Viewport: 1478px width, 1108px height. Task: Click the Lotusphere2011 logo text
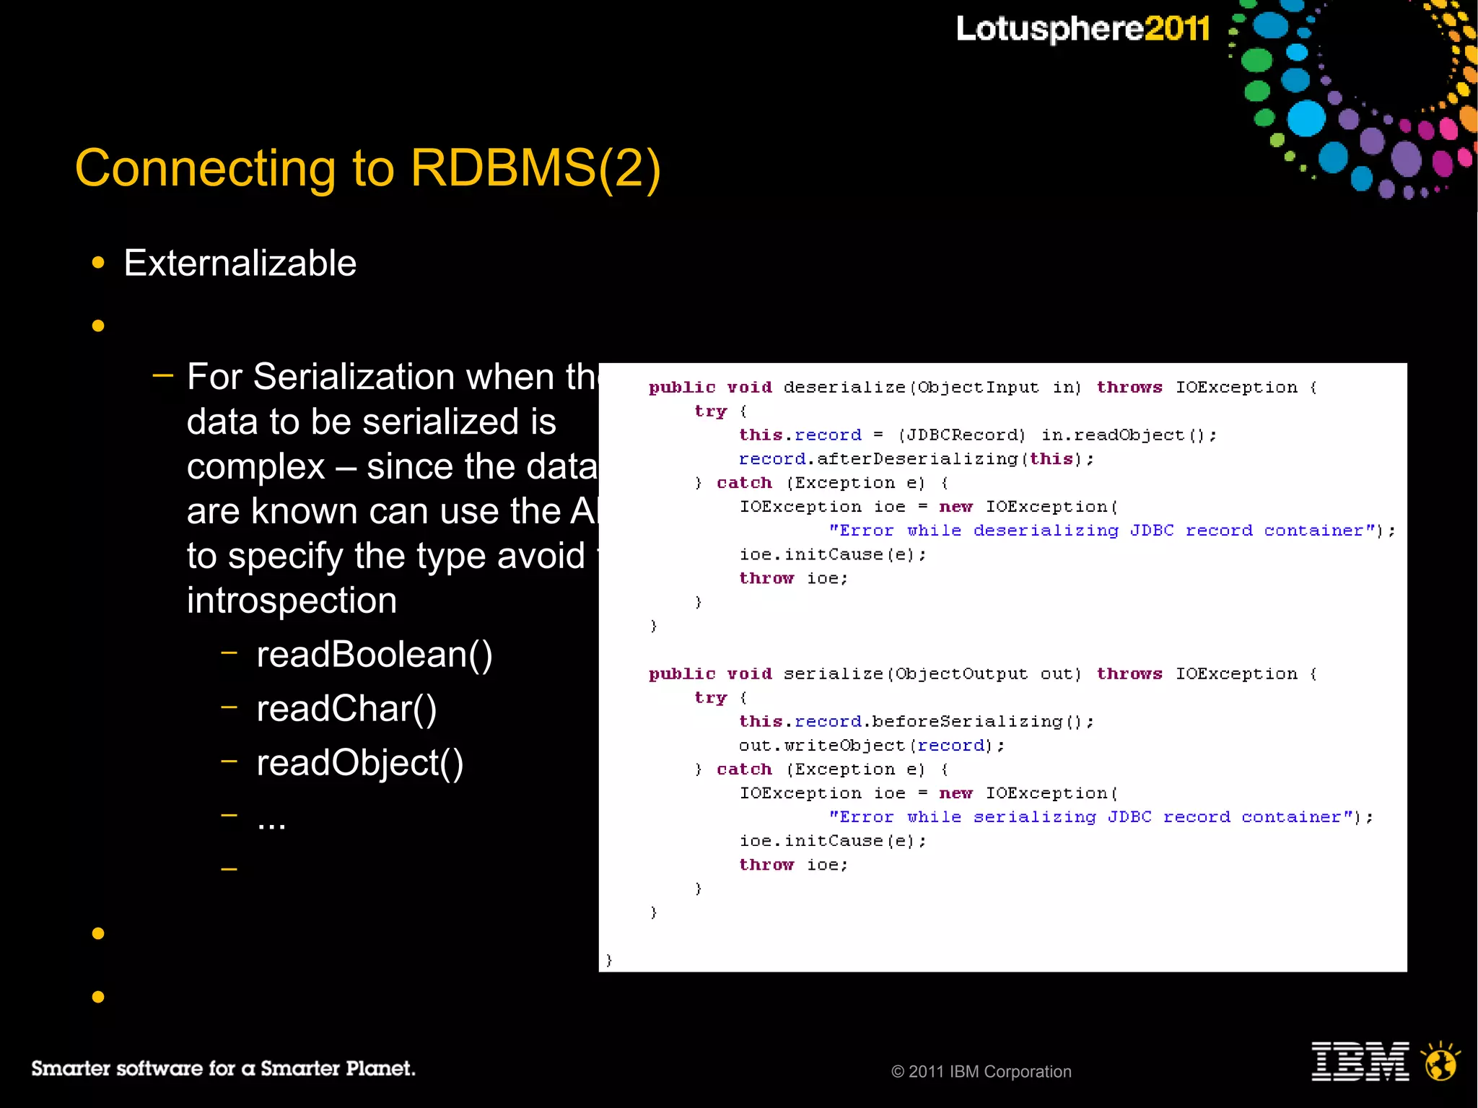click(x=1083, y=29)
